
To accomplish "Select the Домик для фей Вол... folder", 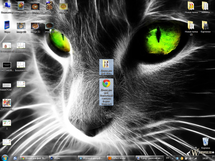I will pyautogui.click(x=106, y=67).
